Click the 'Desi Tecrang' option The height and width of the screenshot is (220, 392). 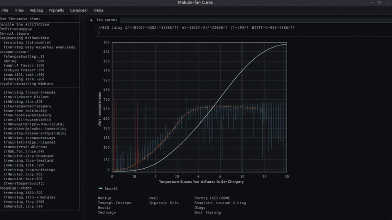pos(207,213)
